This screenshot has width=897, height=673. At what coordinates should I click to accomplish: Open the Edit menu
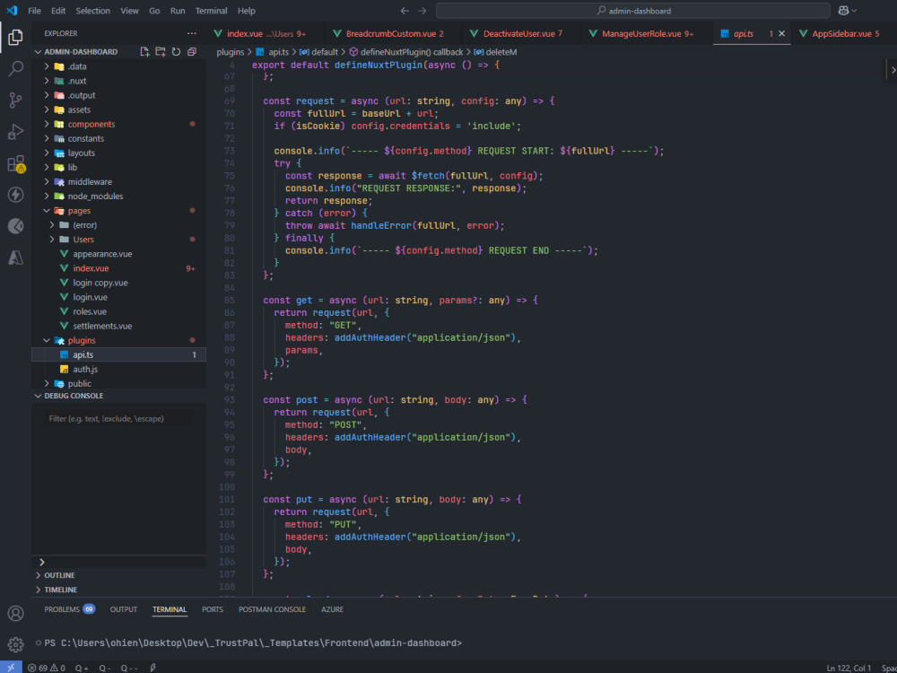(x=58, y=11)
